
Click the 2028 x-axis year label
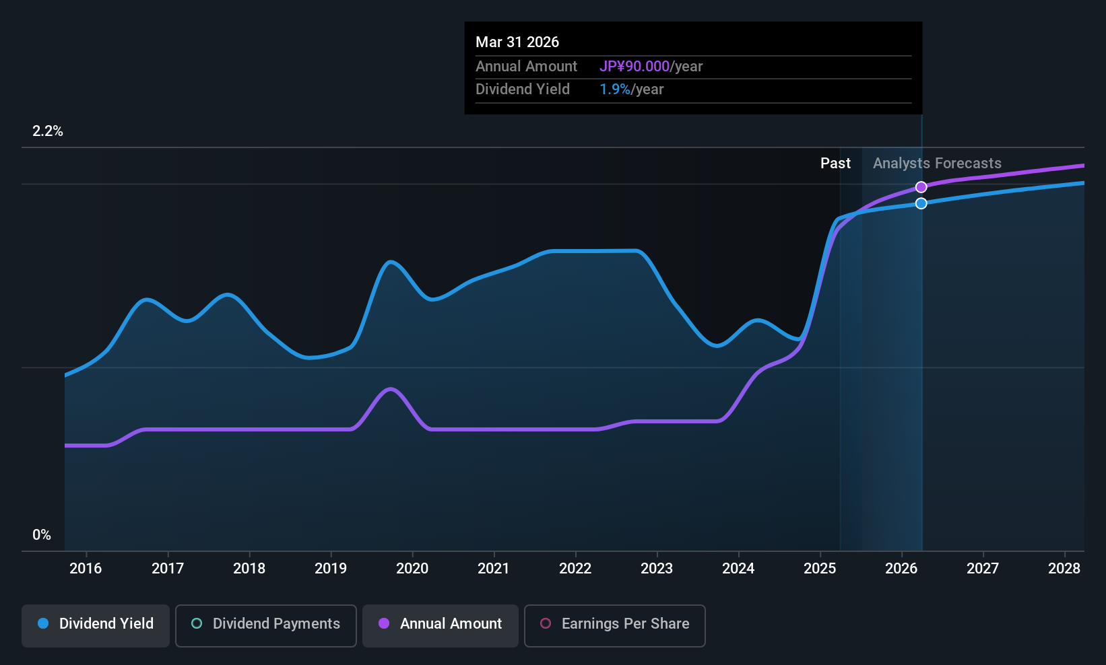[1064, 569]
